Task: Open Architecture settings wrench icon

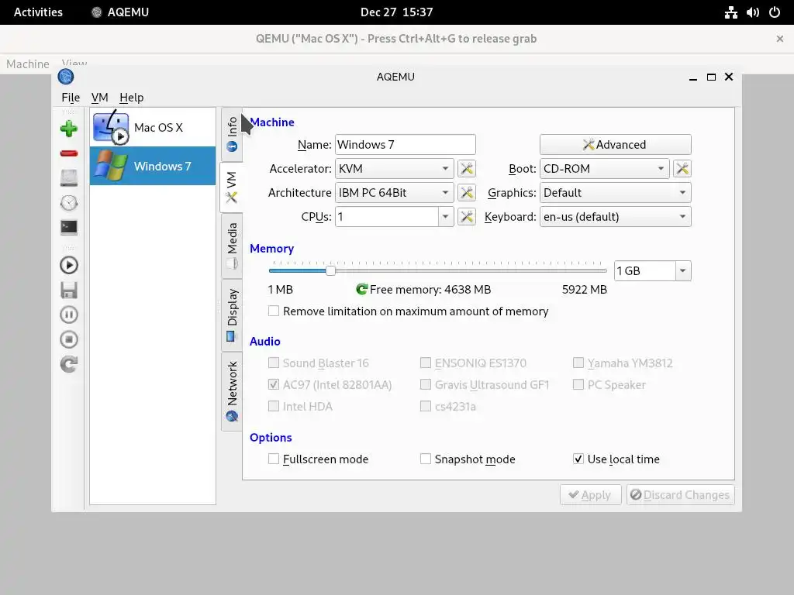Action: click(466, 193)
